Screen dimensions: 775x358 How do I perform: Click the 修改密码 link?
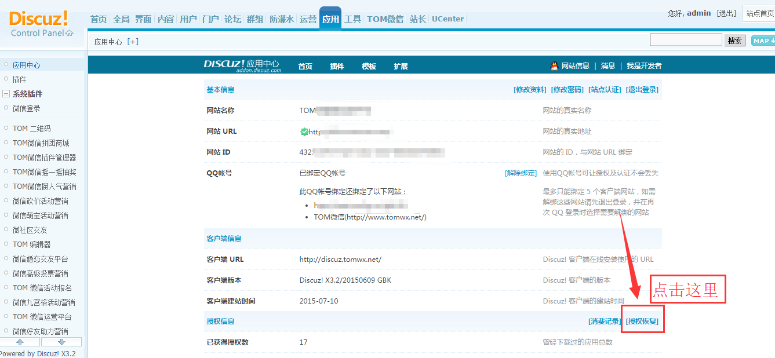coord(567,90)
